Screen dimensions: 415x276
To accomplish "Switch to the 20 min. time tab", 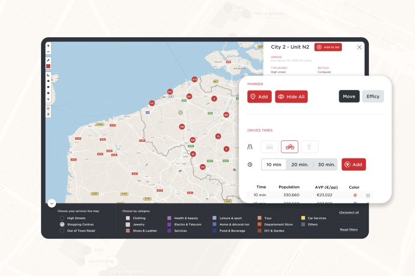I will [300, 165].
